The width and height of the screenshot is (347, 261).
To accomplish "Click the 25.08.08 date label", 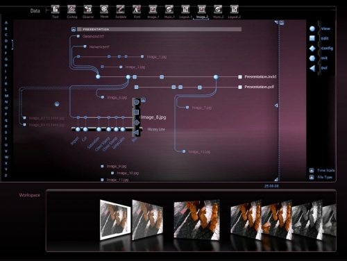I will coord(271,186).
